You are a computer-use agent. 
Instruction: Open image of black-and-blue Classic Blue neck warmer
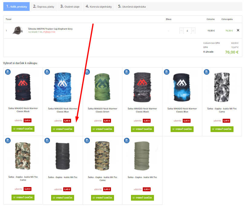tap(182, 87)
